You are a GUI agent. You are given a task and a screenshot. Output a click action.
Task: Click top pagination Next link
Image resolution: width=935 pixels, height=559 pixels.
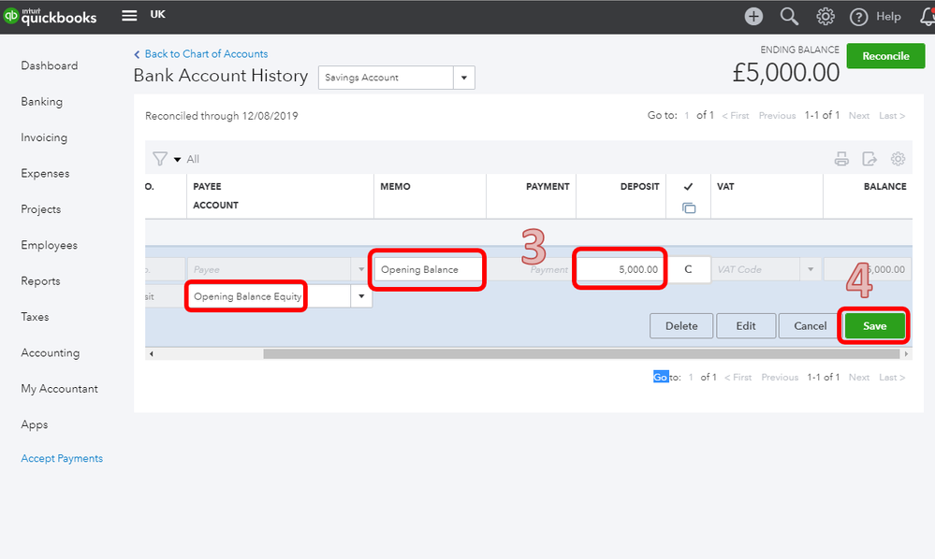(x=859, y=116)
